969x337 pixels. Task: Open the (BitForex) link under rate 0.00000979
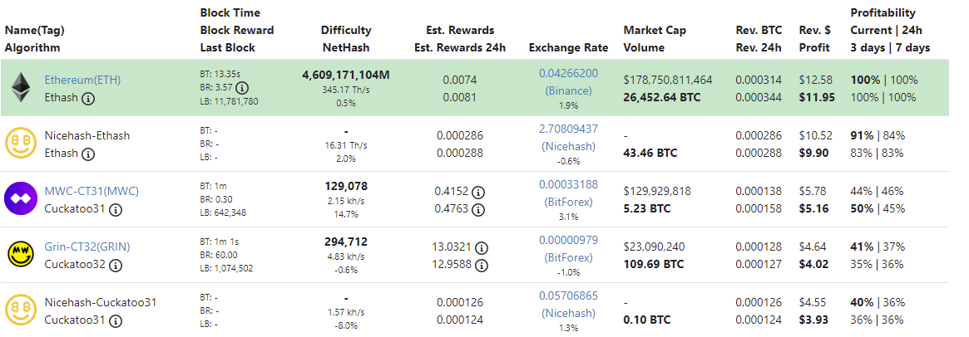[569, 257]
